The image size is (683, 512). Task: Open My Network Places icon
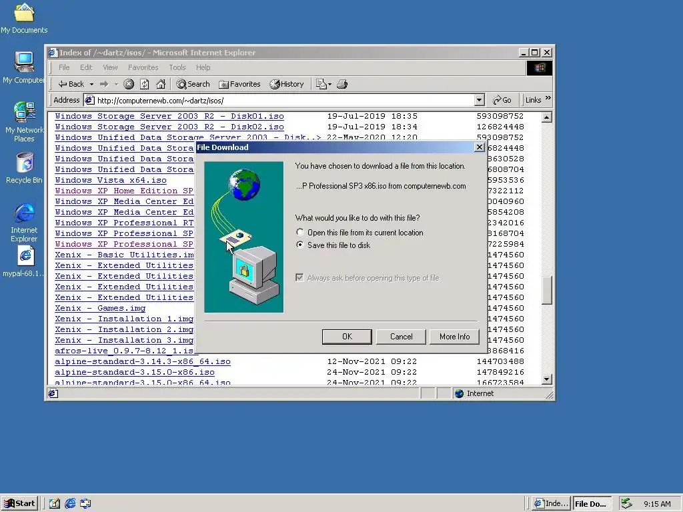pos(25,122)
